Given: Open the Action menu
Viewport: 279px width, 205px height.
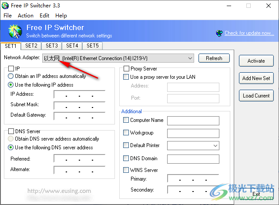Looking at the screenshot, I should [26, 16].
